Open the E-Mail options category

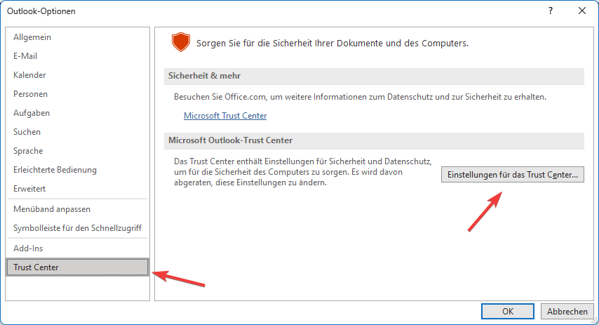tap(25, 56)
